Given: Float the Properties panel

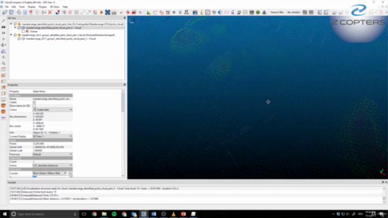Looking at the screenshot, I should (x=124, y=85).
